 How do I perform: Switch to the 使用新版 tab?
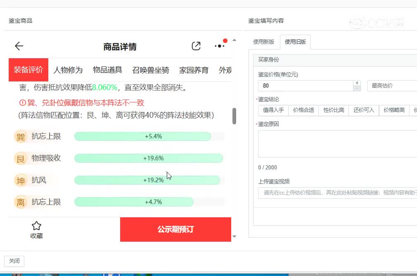point(264,42)
